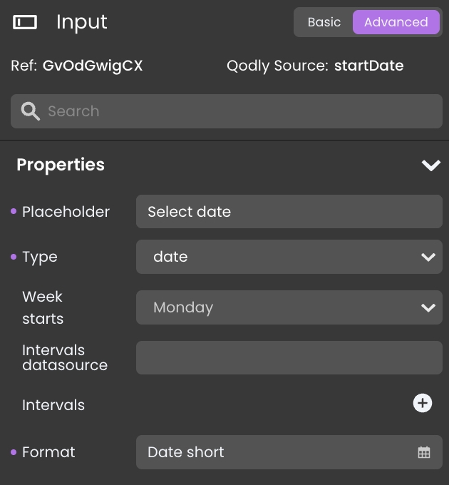Viewport: 449px width, 485px height.
Task: Click the search magnifier icon
Action: (31, 111)
